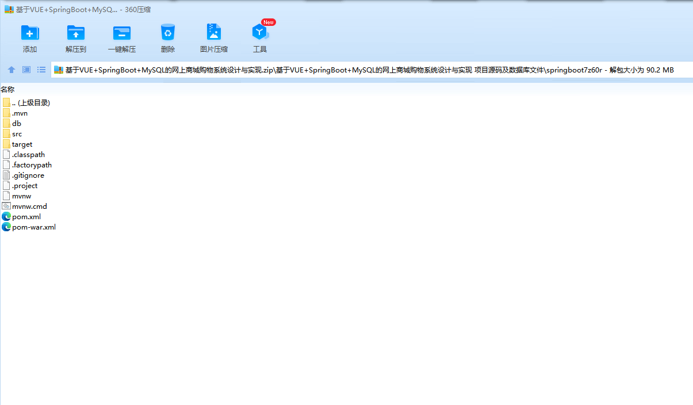The image size is (693, 405).
Task: Switch to the list view mode
Action: pos(41,70)
